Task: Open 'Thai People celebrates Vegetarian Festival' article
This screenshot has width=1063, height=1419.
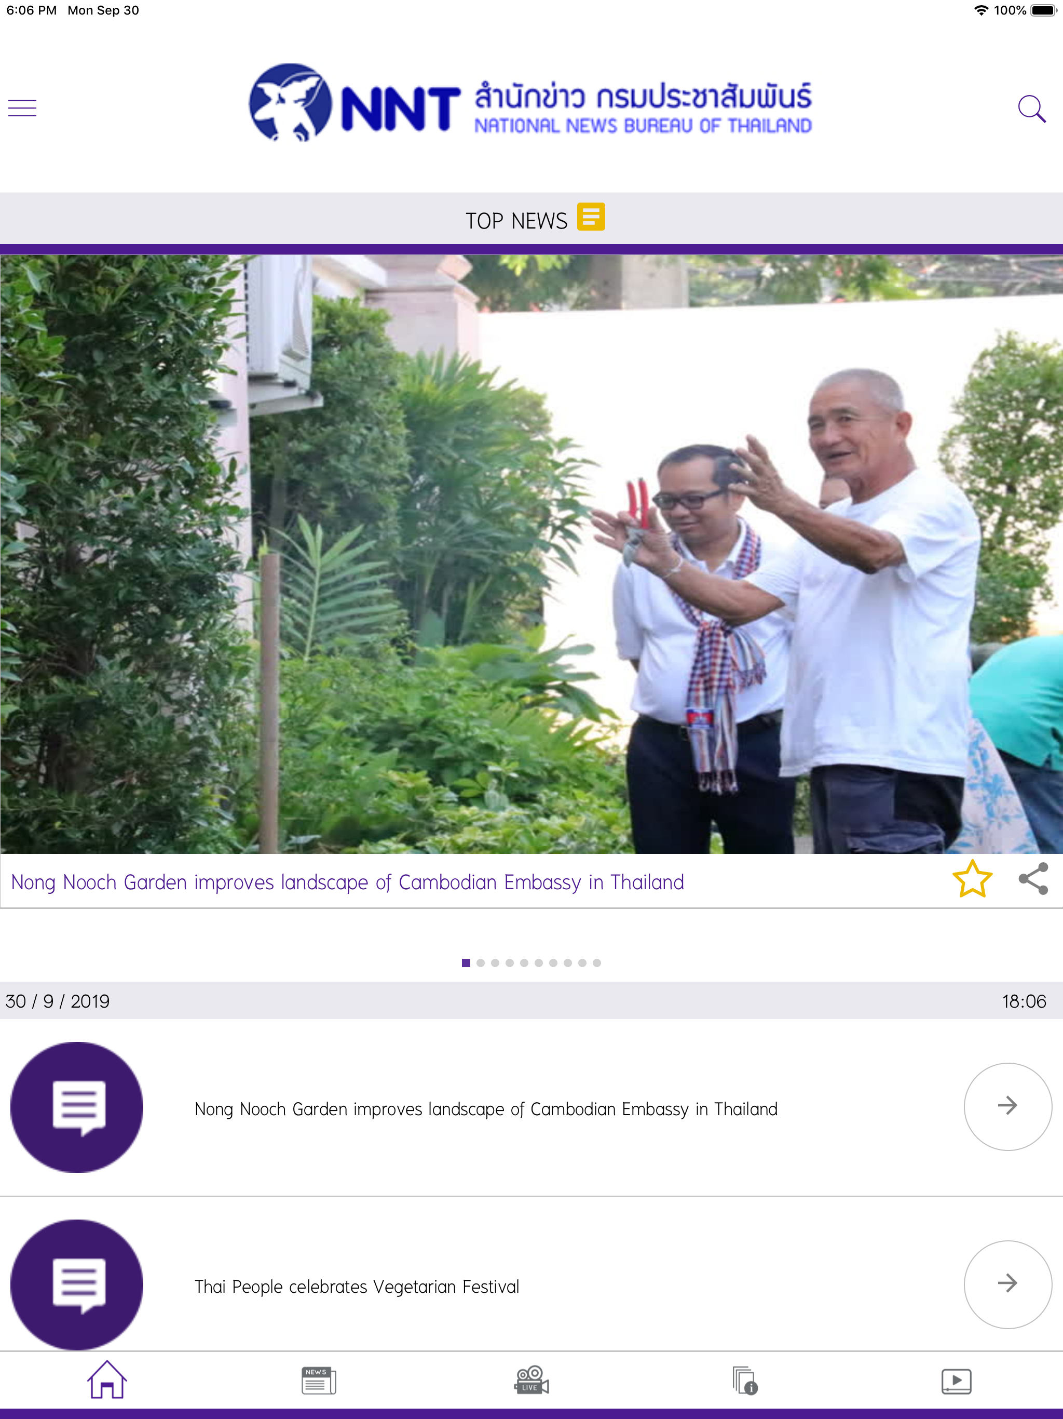Action: click(x=357, y=1287)
